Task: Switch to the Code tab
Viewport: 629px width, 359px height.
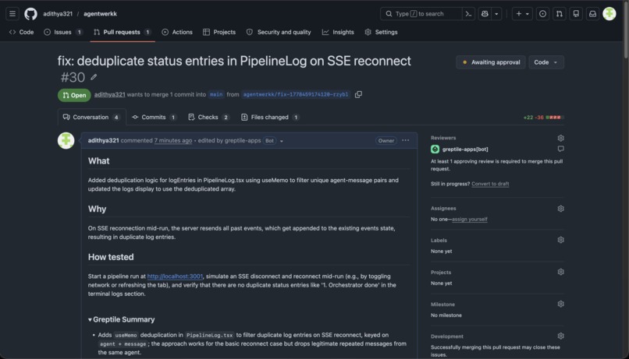Action: tap(22, 32)
